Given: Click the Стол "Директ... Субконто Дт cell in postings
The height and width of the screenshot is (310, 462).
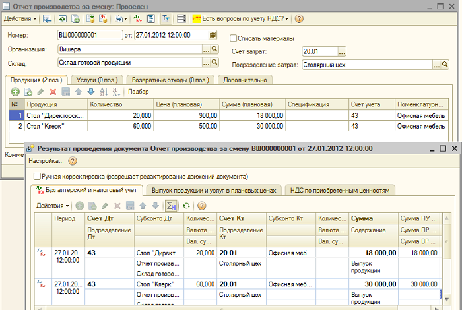Looking at the screenshot, I should pos(159,253).
